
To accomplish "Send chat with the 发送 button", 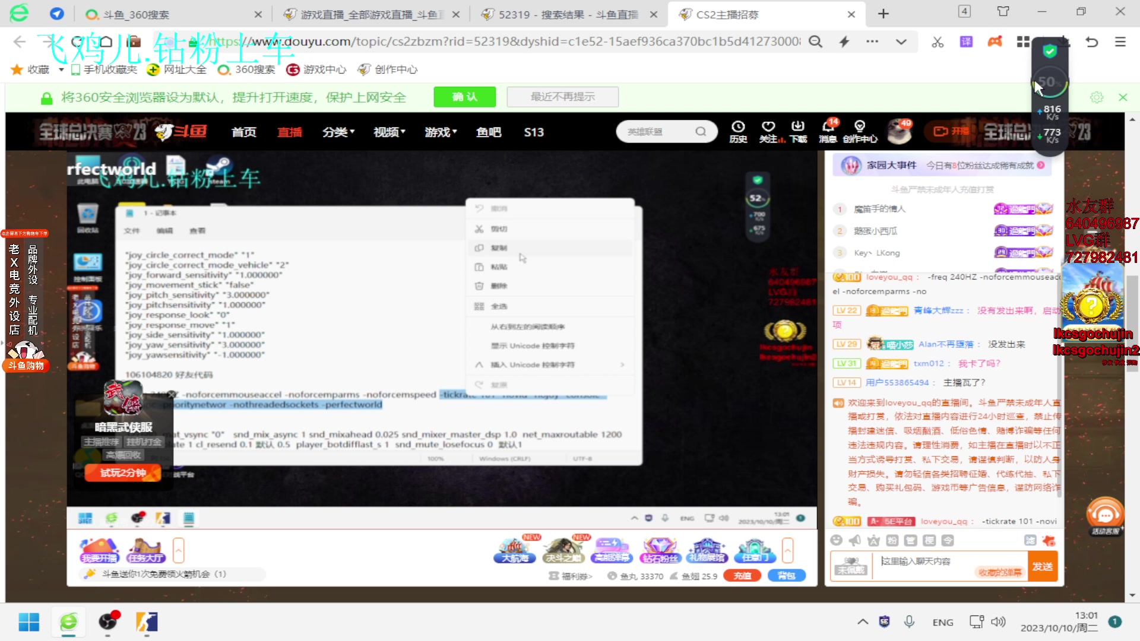I will tap(1042, 566).
